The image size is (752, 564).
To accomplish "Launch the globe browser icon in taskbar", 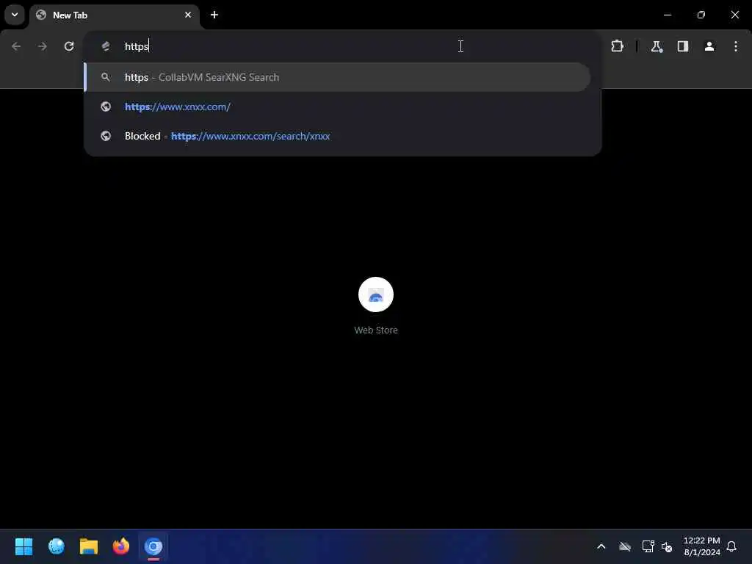I will pyautogui.click(x=56, y=546).
